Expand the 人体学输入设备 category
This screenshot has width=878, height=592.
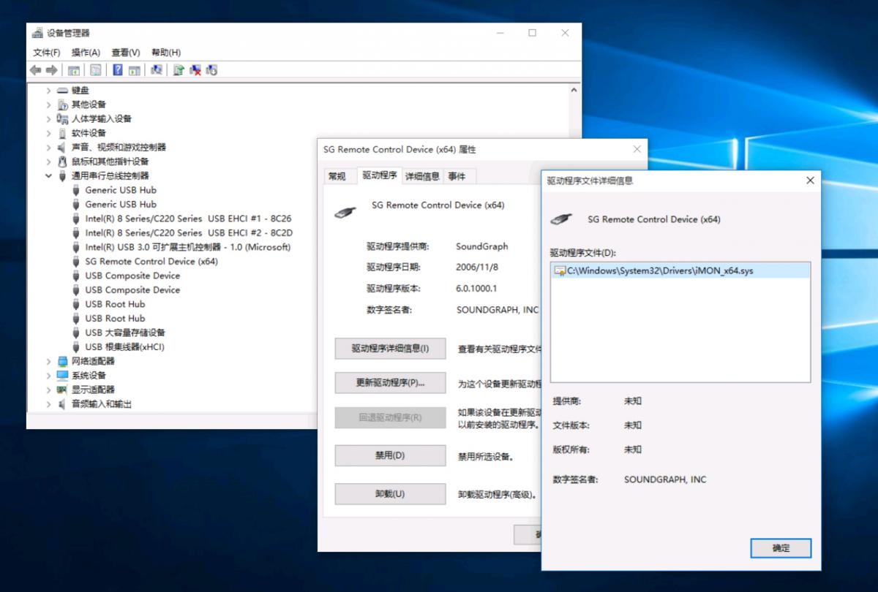point(48,118)
